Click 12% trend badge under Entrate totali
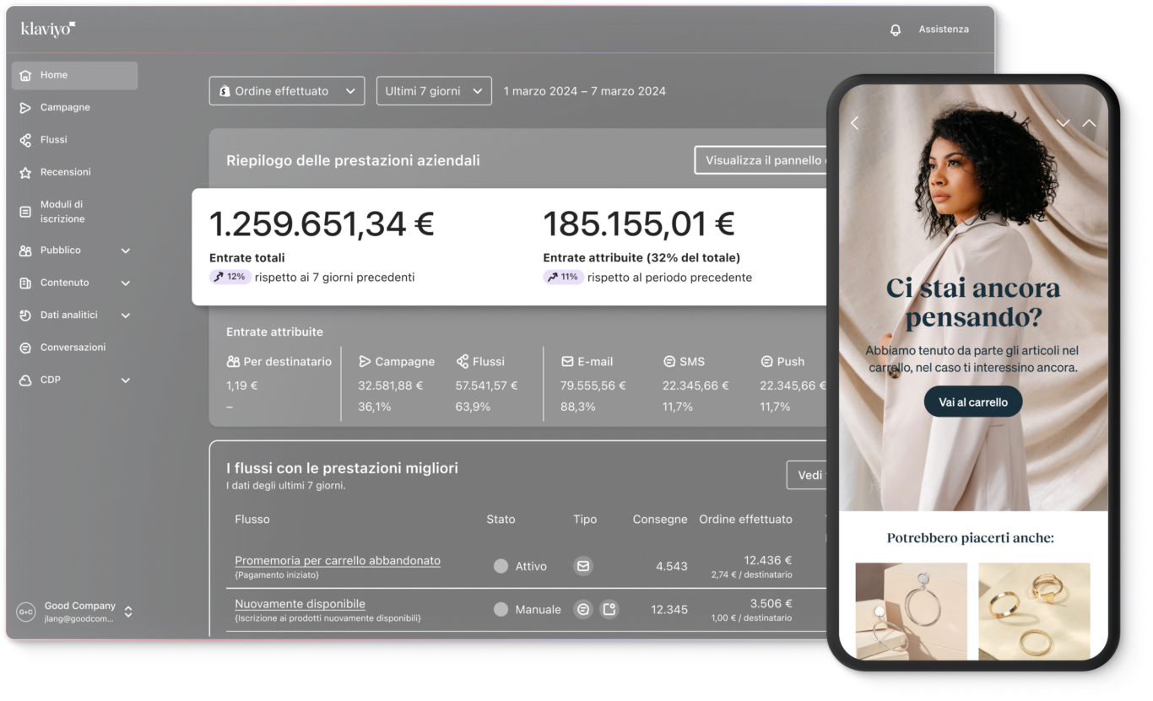Image resolution: width=1153 pixels, height=701 pixels. [x=230, y=277]
